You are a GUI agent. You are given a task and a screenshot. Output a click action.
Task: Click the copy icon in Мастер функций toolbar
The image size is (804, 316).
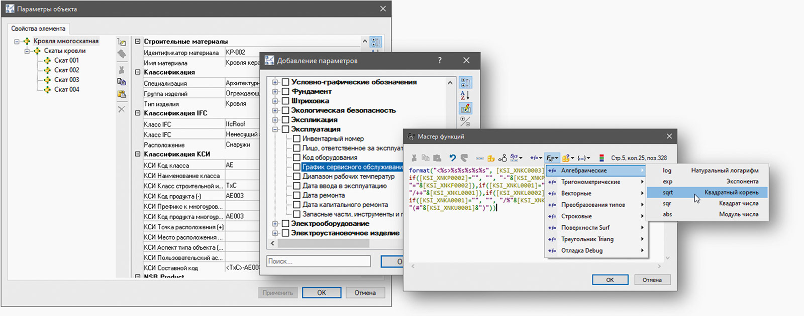426,158
